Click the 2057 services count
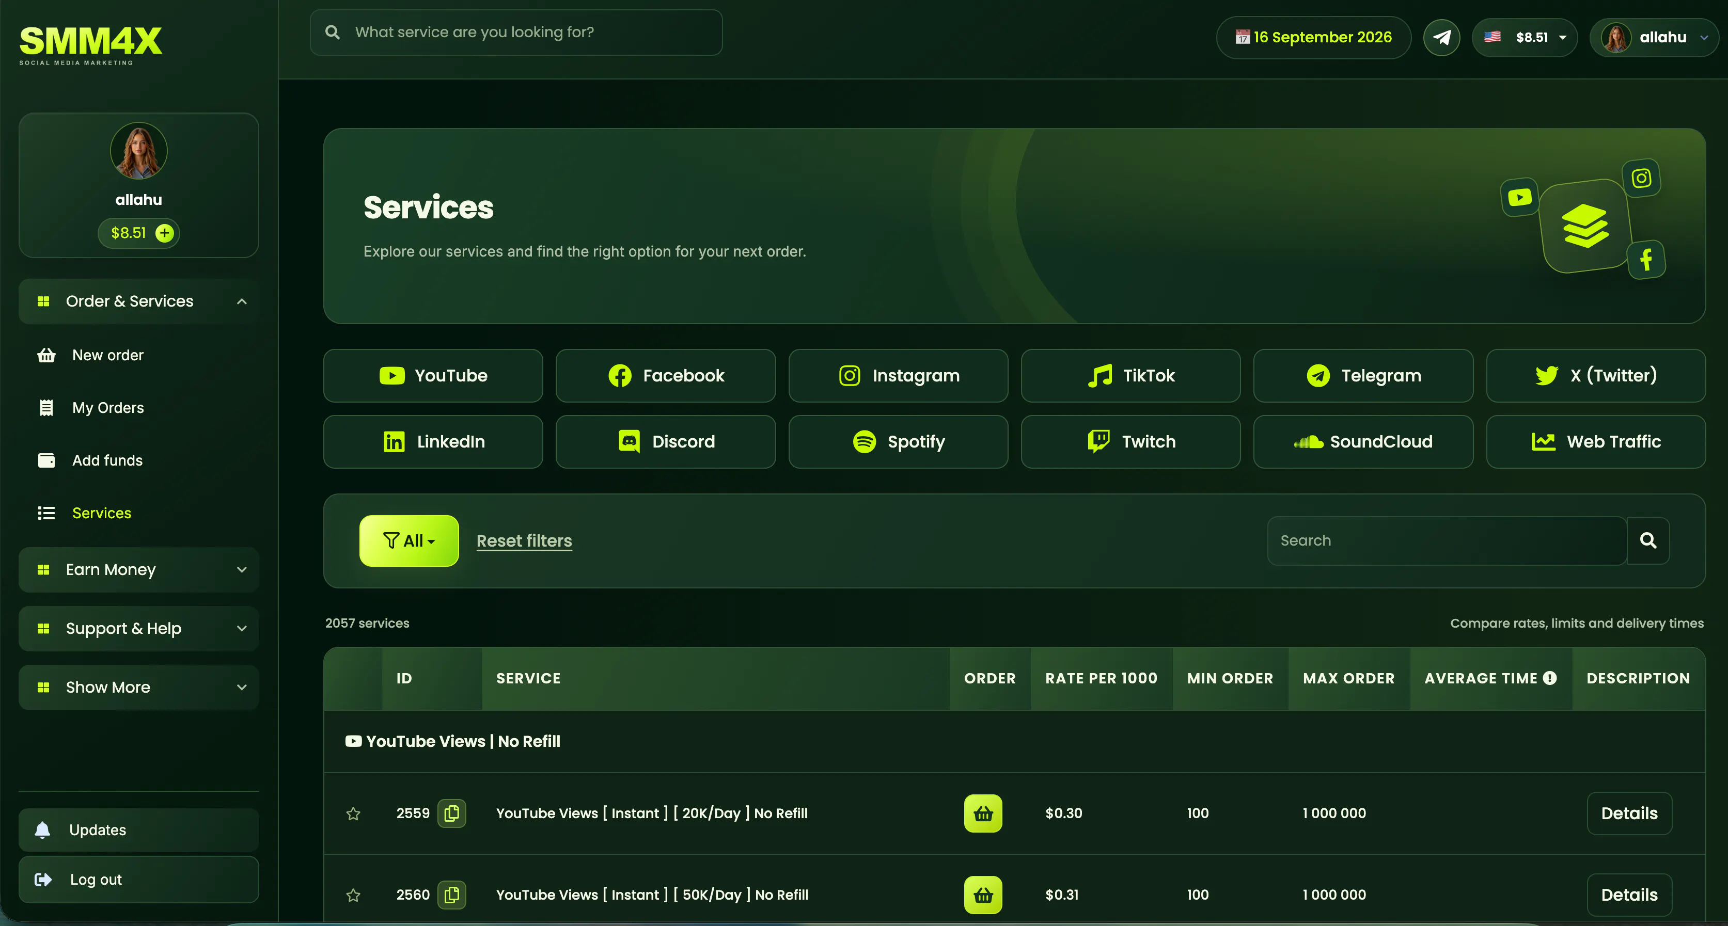1728x926 pixels. (x=367, y=623)
